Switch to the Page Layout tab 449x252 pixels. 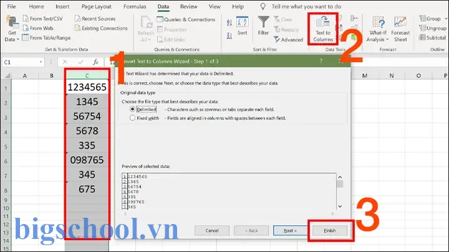coord(97,6)
